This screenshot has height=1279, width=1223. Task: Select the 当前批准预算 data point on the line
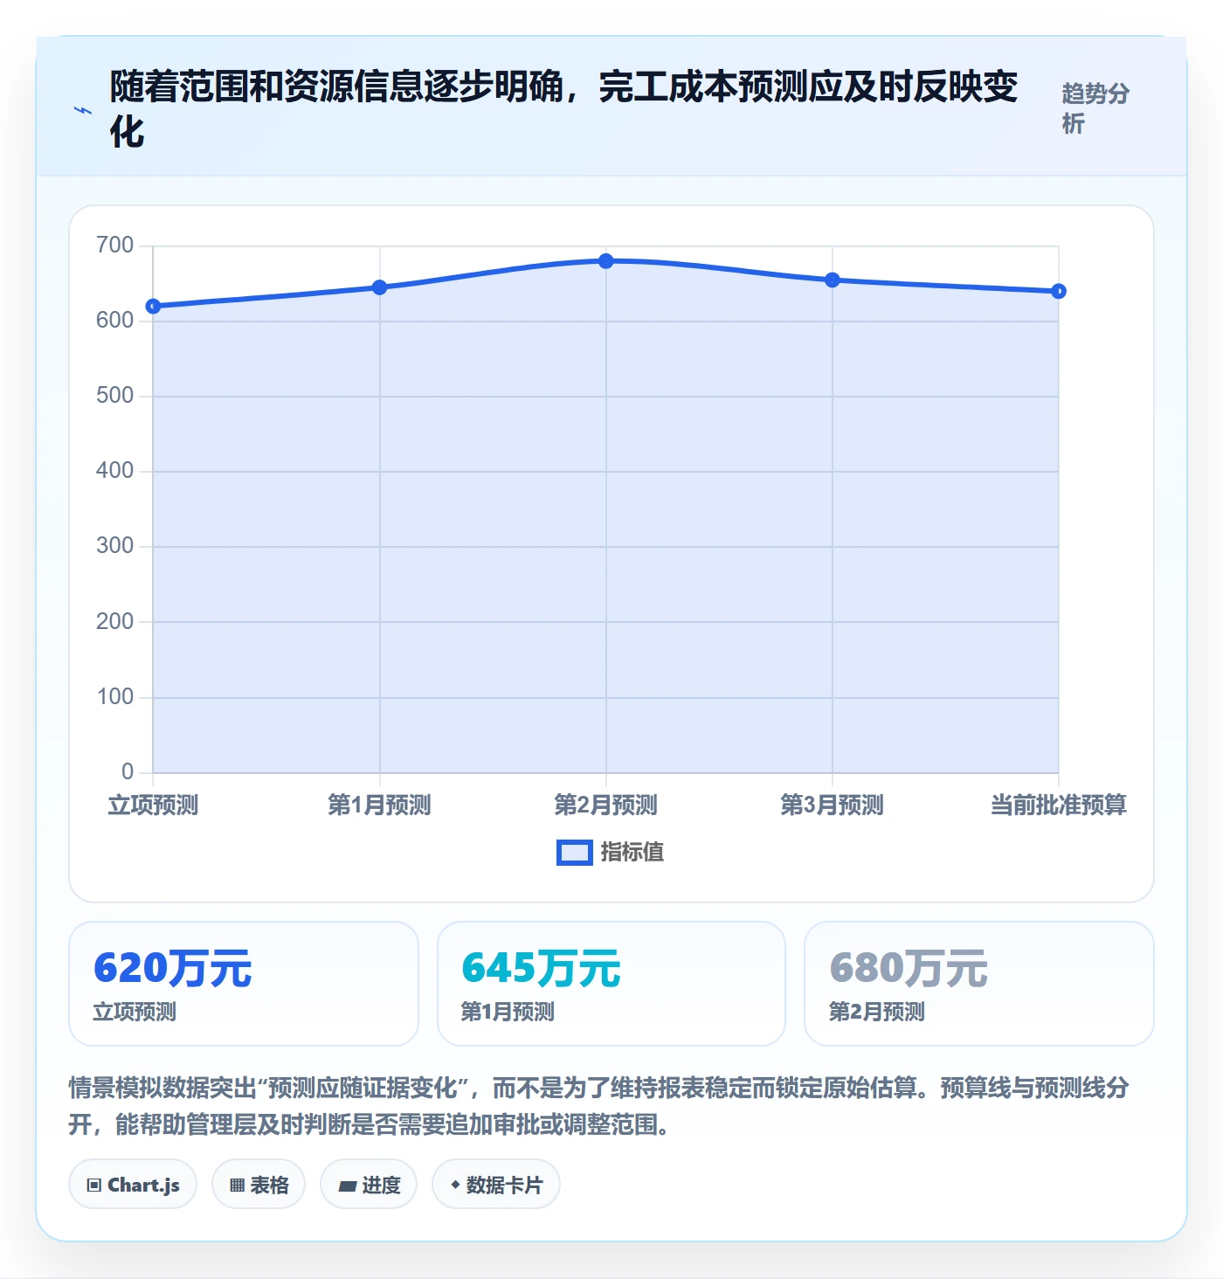coord(1059,291)
